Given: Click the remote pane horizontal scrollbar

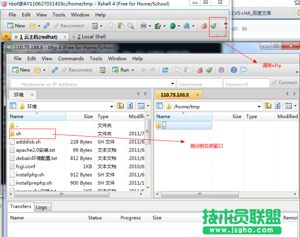Looking at the screenshot, I should (x=200, y=194).
